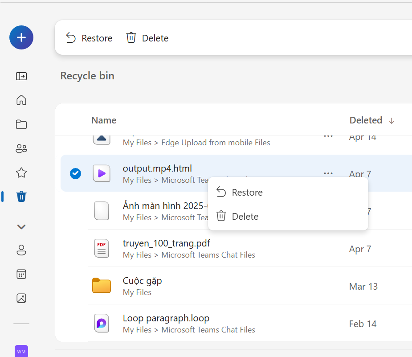Click Restore in the top command bar
412x357 pixels.
89,38
